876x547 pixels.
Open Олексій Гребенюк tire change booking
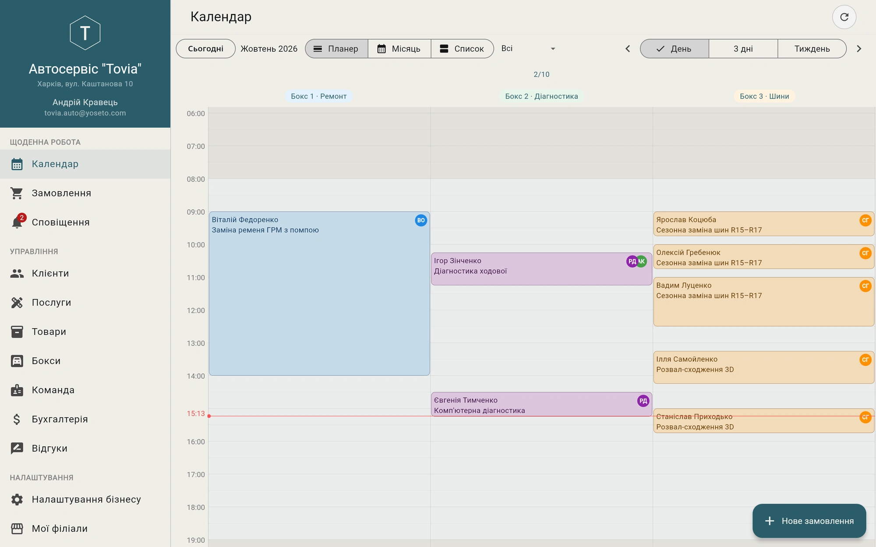[763, 256]
